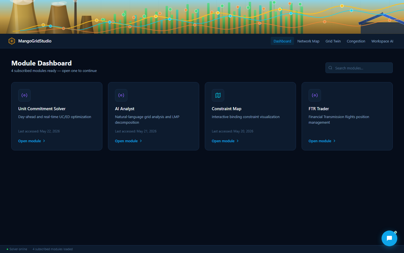Screen dimensions: 404x253
Task: Click the MangoGridStudio brand name
Action: 35,41
